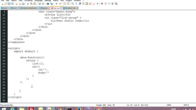Click the 'data:function(){' code line
Viewport: 196px width, 110px height.
32,57
